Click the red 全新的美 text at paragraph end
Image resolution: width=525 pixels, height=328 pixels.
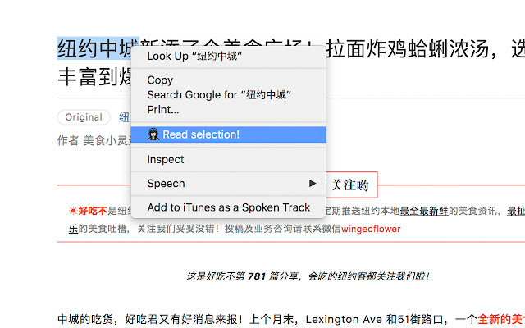point(501,319)
